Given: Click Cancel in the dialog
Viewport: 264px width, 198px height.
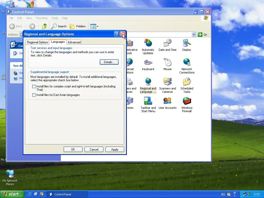Looking at the screenshot, I should click(94, 149).
